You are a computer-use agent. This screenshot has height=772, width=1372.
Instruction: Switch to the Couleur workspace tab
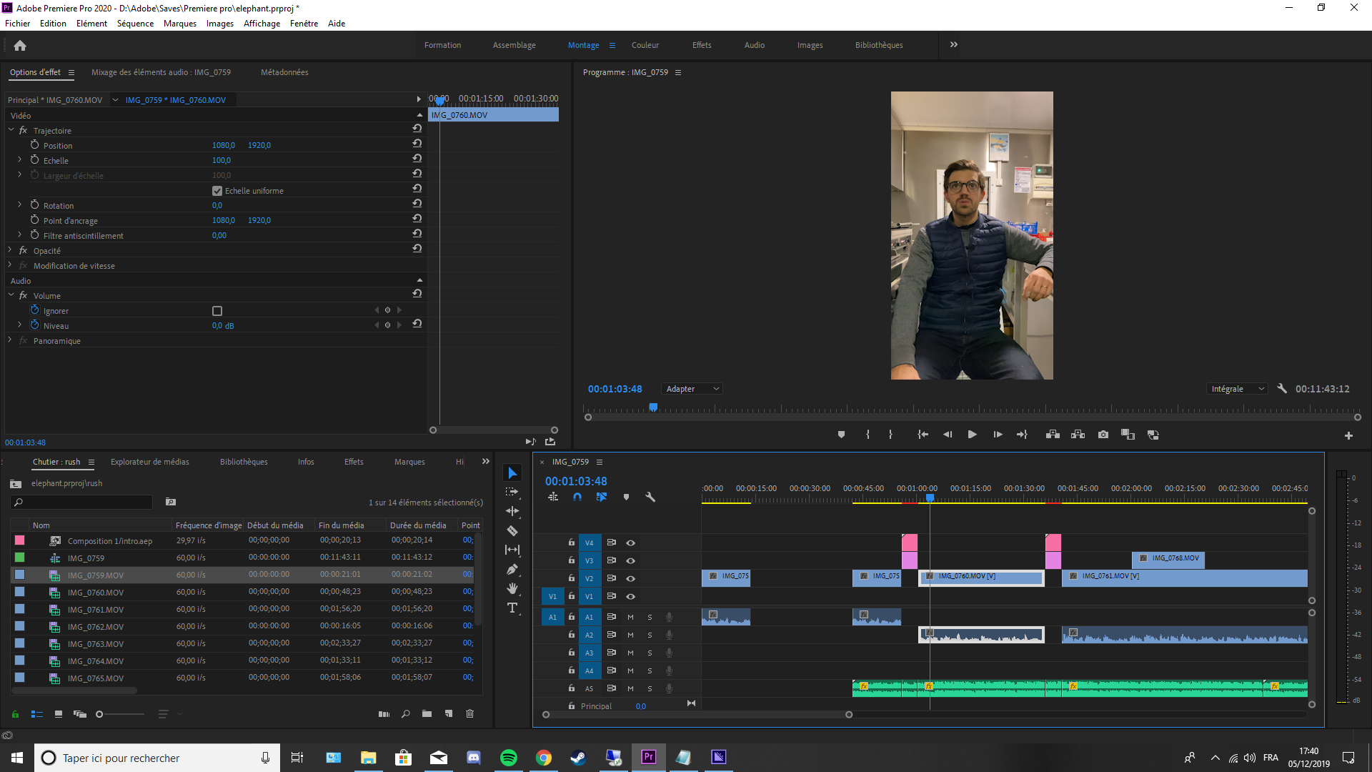click(645, 45)
